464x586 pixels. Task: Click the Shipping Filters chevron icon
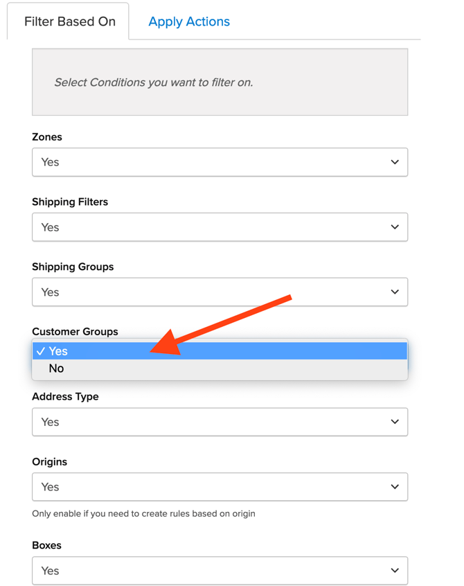395,227
